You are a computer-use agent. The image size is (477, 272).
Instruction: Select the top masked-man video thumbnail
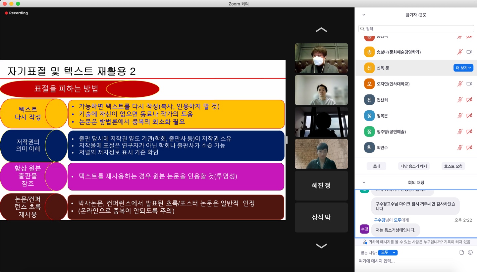tap(321, 58)
